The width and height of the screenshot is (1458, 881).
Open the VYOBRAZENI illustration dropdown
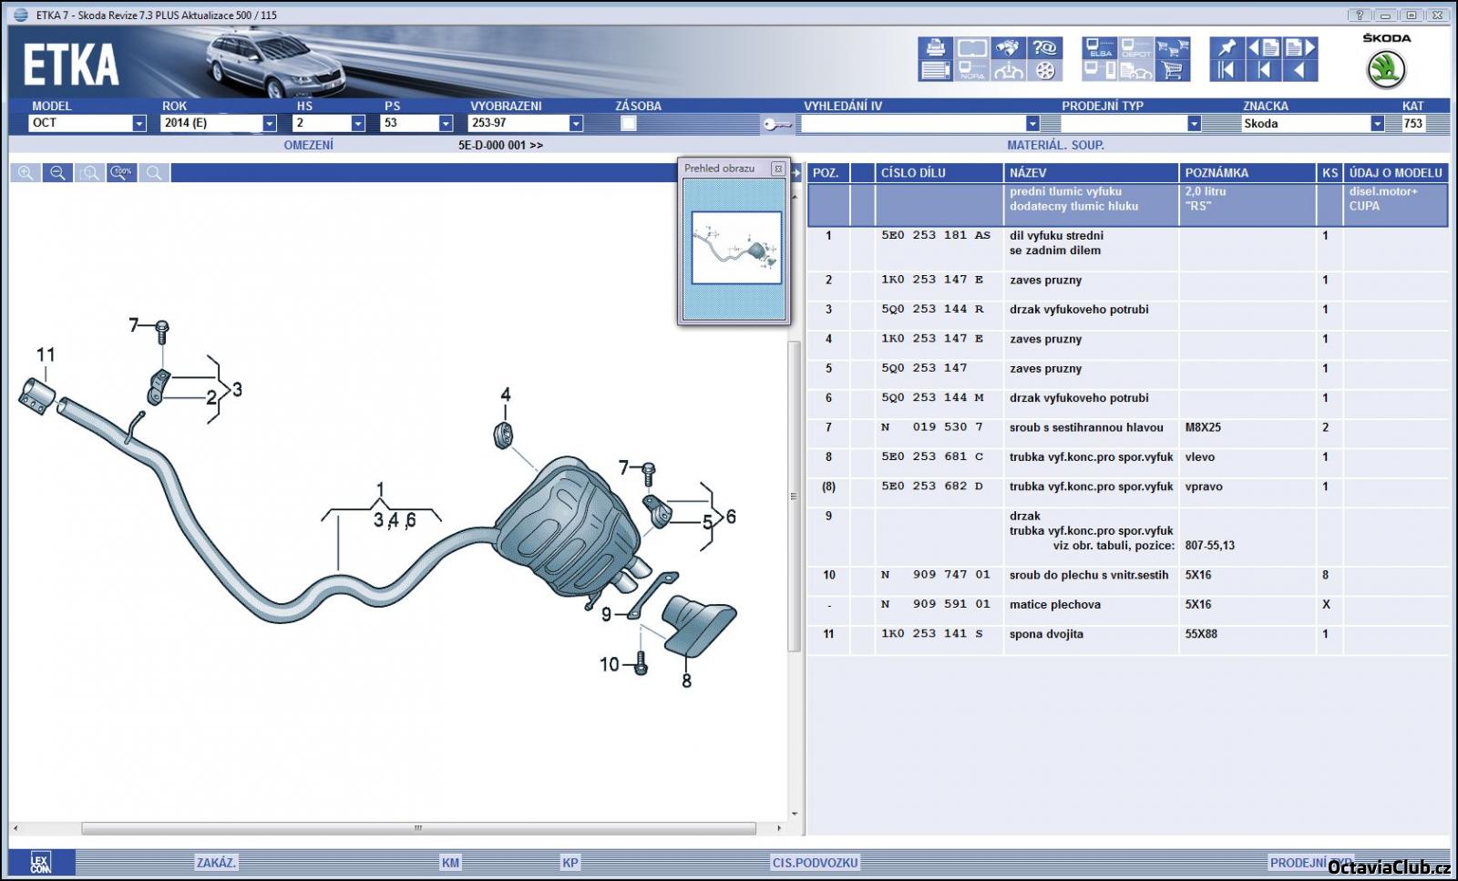tap(575, 123)
